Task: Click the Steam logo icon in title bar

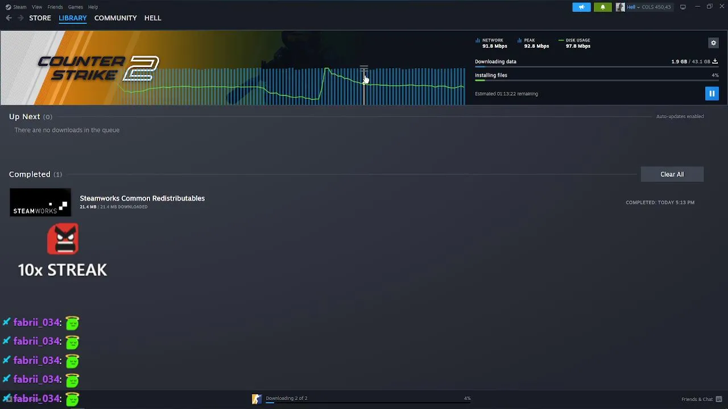Action: pyautogui.click(x=8, y=7)
